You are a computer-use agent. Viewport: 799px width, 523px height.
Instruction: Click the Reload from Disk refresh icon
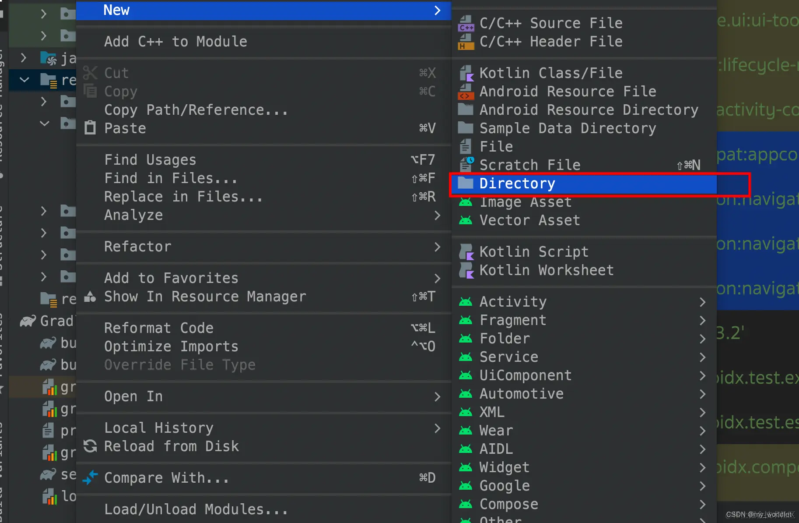pyautogui.click(x=90, y=446)
